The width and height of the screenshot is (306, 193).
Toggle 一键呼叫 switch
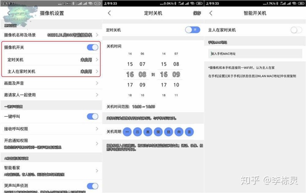pos(93,116)
